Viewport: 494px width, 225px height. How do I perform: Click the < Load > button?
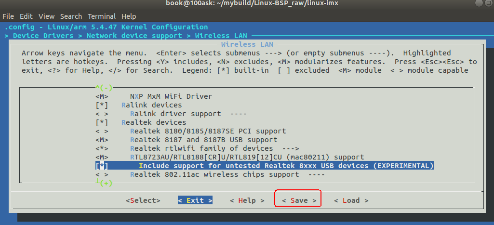tap(351, 200)
